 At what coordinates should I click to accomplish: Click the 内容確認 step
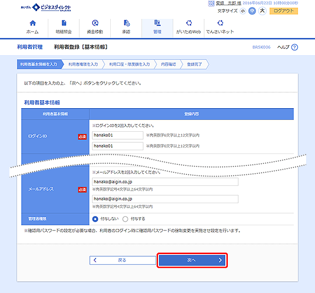pos(169,64)
